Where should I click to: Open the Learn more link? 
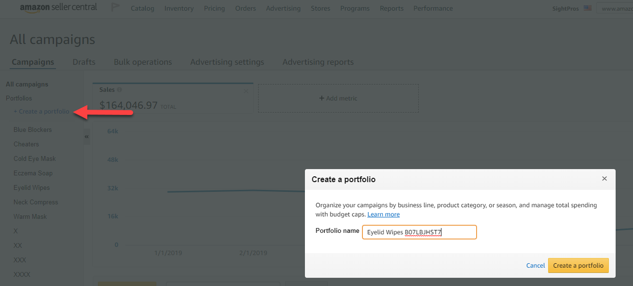pos(384,214)
